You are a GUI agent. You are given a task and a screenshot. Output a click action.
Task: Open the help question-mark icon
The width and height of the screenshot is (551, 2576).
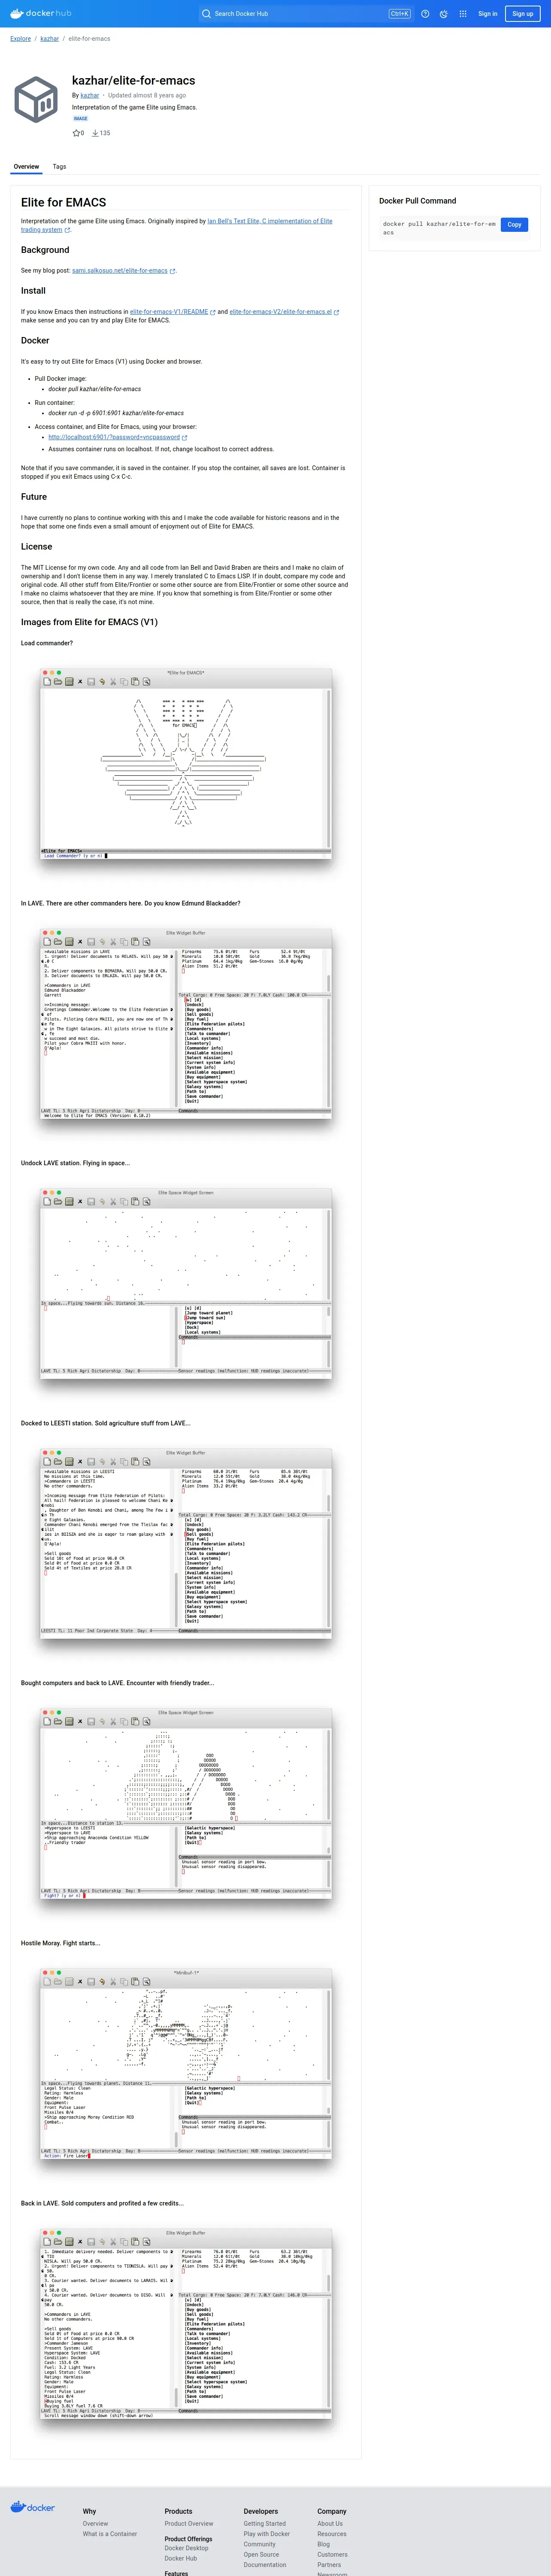pos(425,14)
